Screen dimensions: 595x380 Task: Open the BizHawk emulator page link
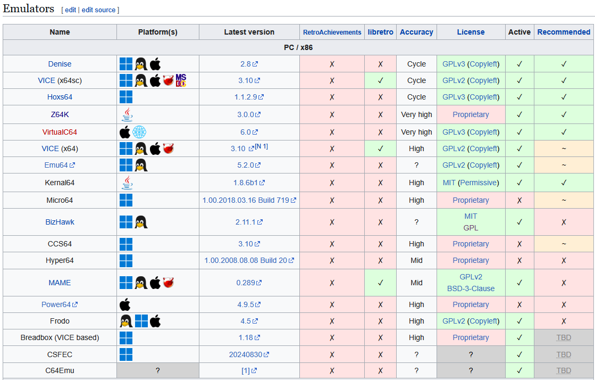click(60, 222)
